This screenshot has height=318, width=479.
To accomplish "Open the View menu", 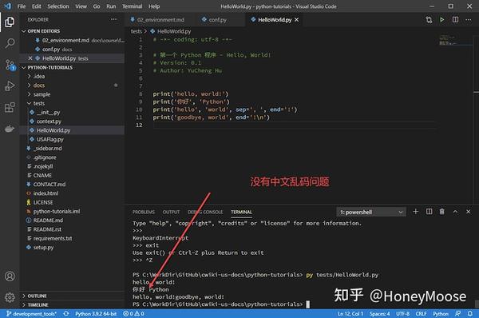I will [x=81, y=6].
